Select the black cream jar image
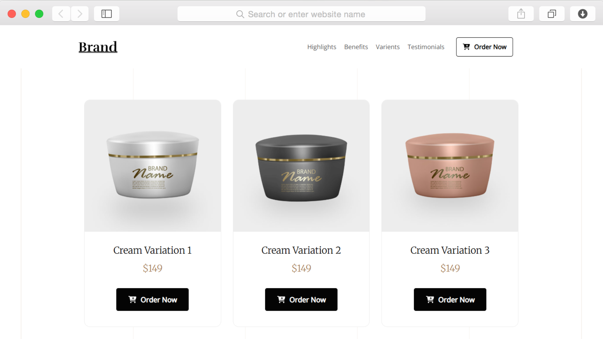The height and width of the screenshot is (339, 603). (x=301, y=168)
